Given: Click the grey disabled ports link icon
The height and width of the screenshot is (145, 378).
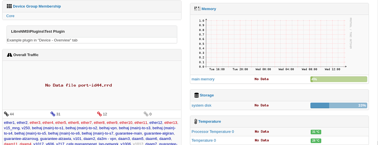Looking at the screenshot, I should tap(146, 114).
